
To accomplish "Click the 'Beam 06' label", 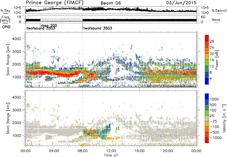I will click(111, 3).
